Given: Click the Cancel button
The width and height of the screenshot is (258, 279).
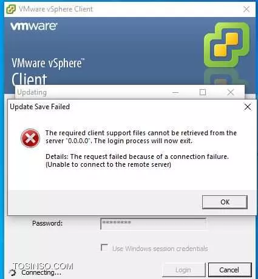Looking at the screenshot, I should [x=230, y=270].
